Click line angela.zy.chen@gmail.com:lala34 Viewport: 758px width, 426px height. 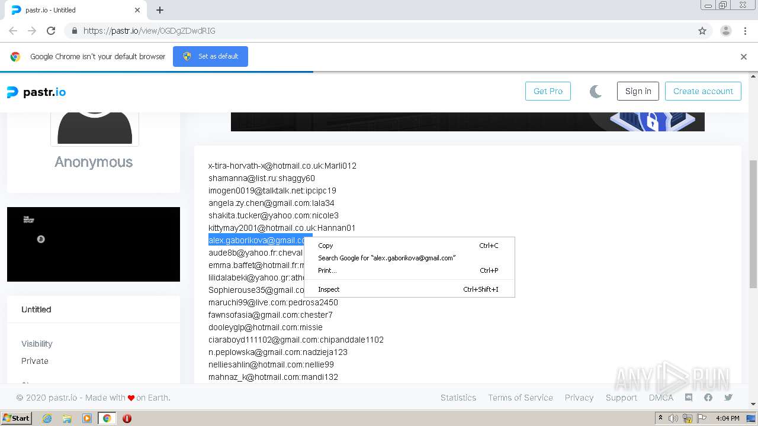271,203
